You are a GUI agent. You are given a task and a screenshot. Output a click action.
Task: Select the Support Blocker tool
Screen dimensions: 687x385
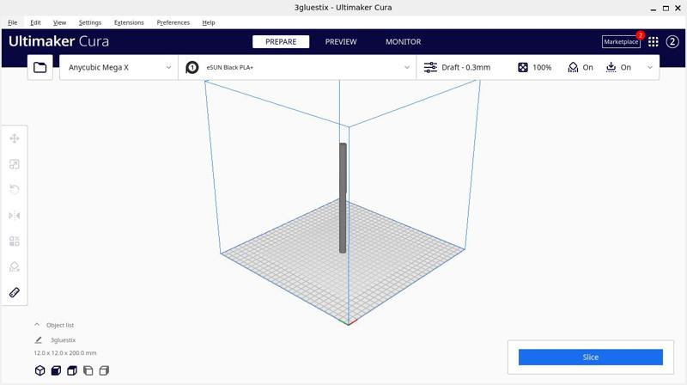[x=15, y=266]
